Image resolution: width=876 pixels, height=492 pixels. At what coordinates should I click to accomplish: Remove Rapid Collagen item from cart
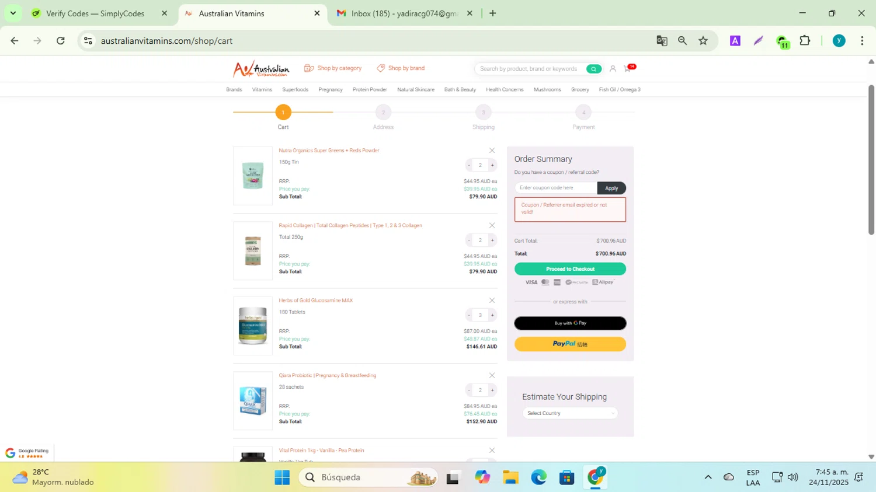492,225
